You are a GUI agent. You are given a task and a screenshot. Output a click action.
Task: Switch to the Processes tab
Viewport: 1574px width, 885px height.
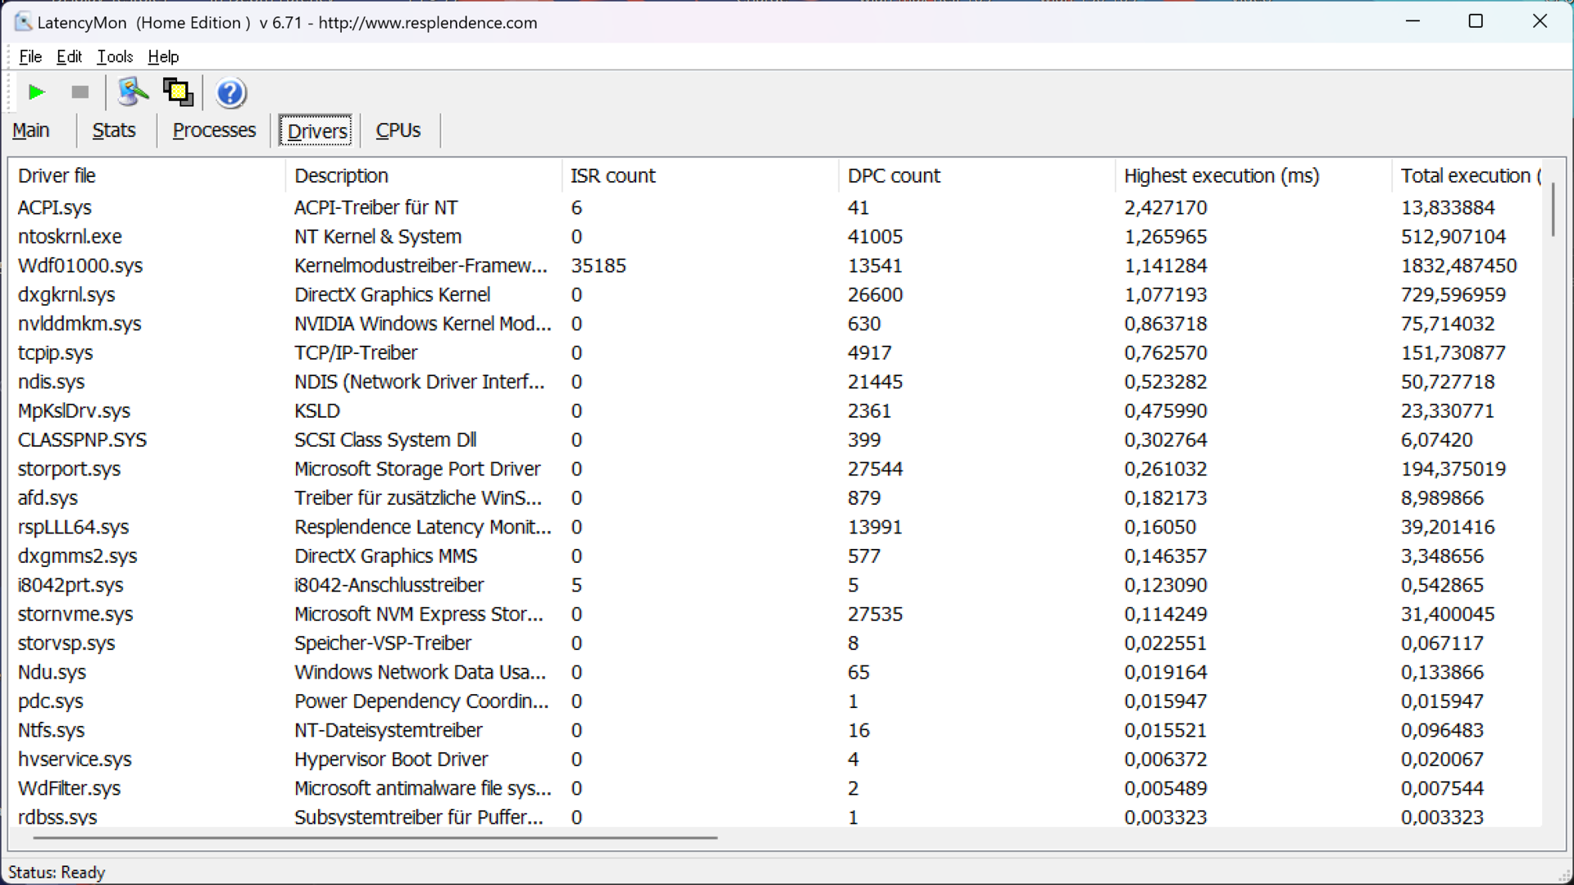click(214, 130)
